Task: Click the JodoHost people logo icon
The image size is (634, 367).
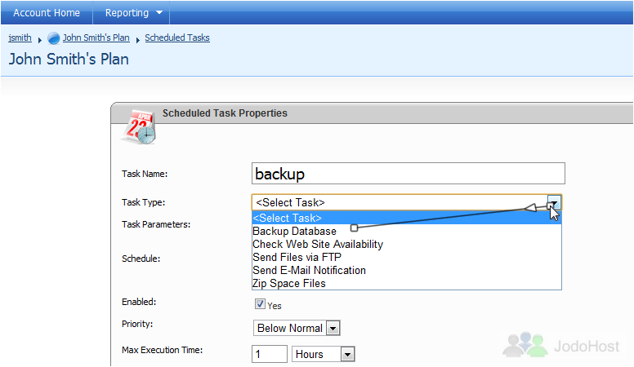Action: (x=525, y=345)
